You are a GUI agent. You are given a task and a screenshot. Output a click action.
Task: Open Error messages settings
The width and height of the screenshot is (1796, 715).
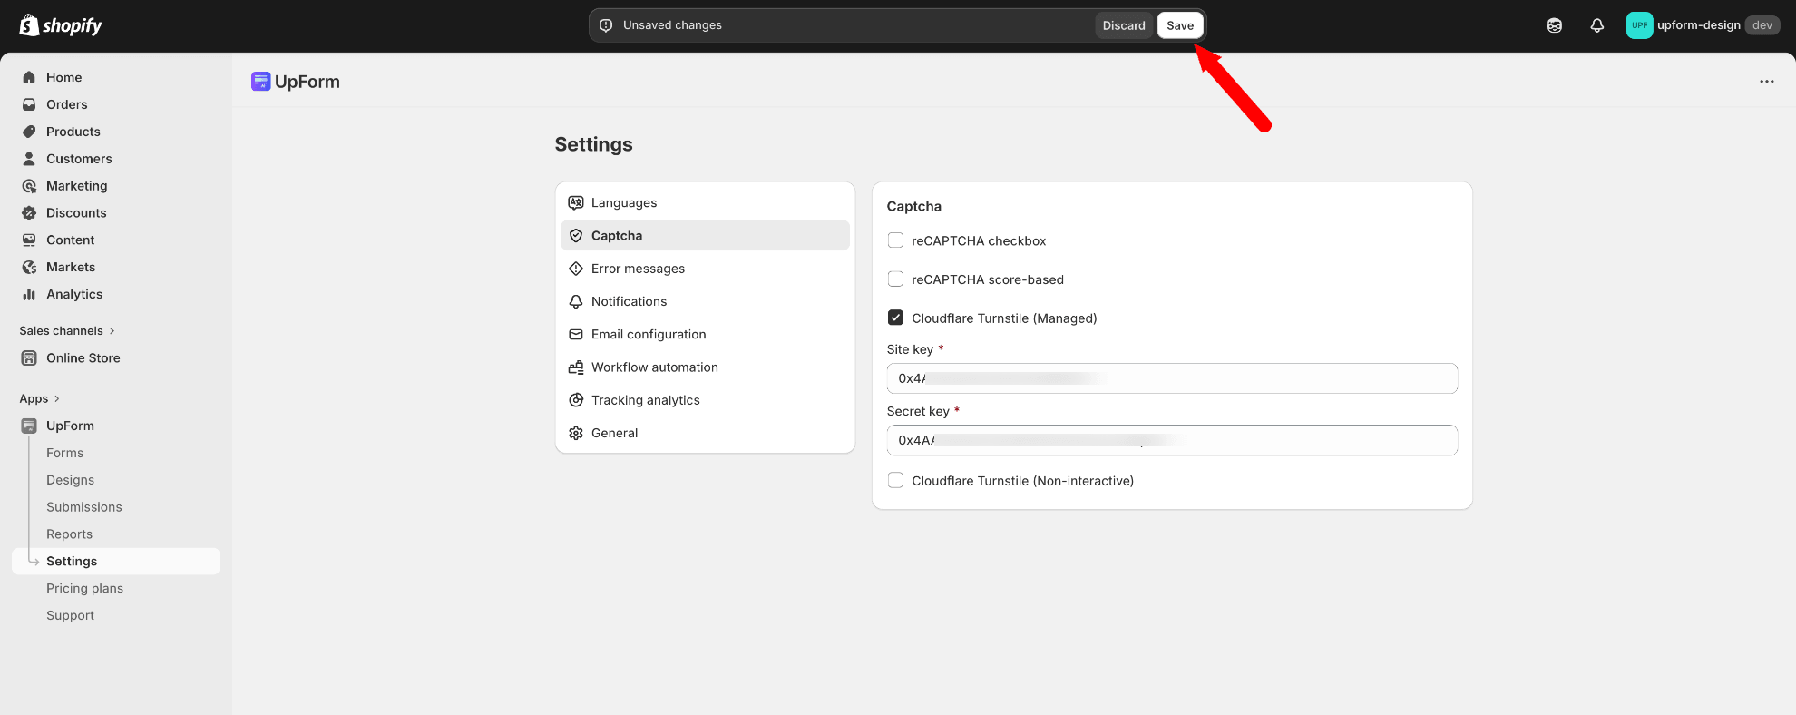tap(705, 269)
